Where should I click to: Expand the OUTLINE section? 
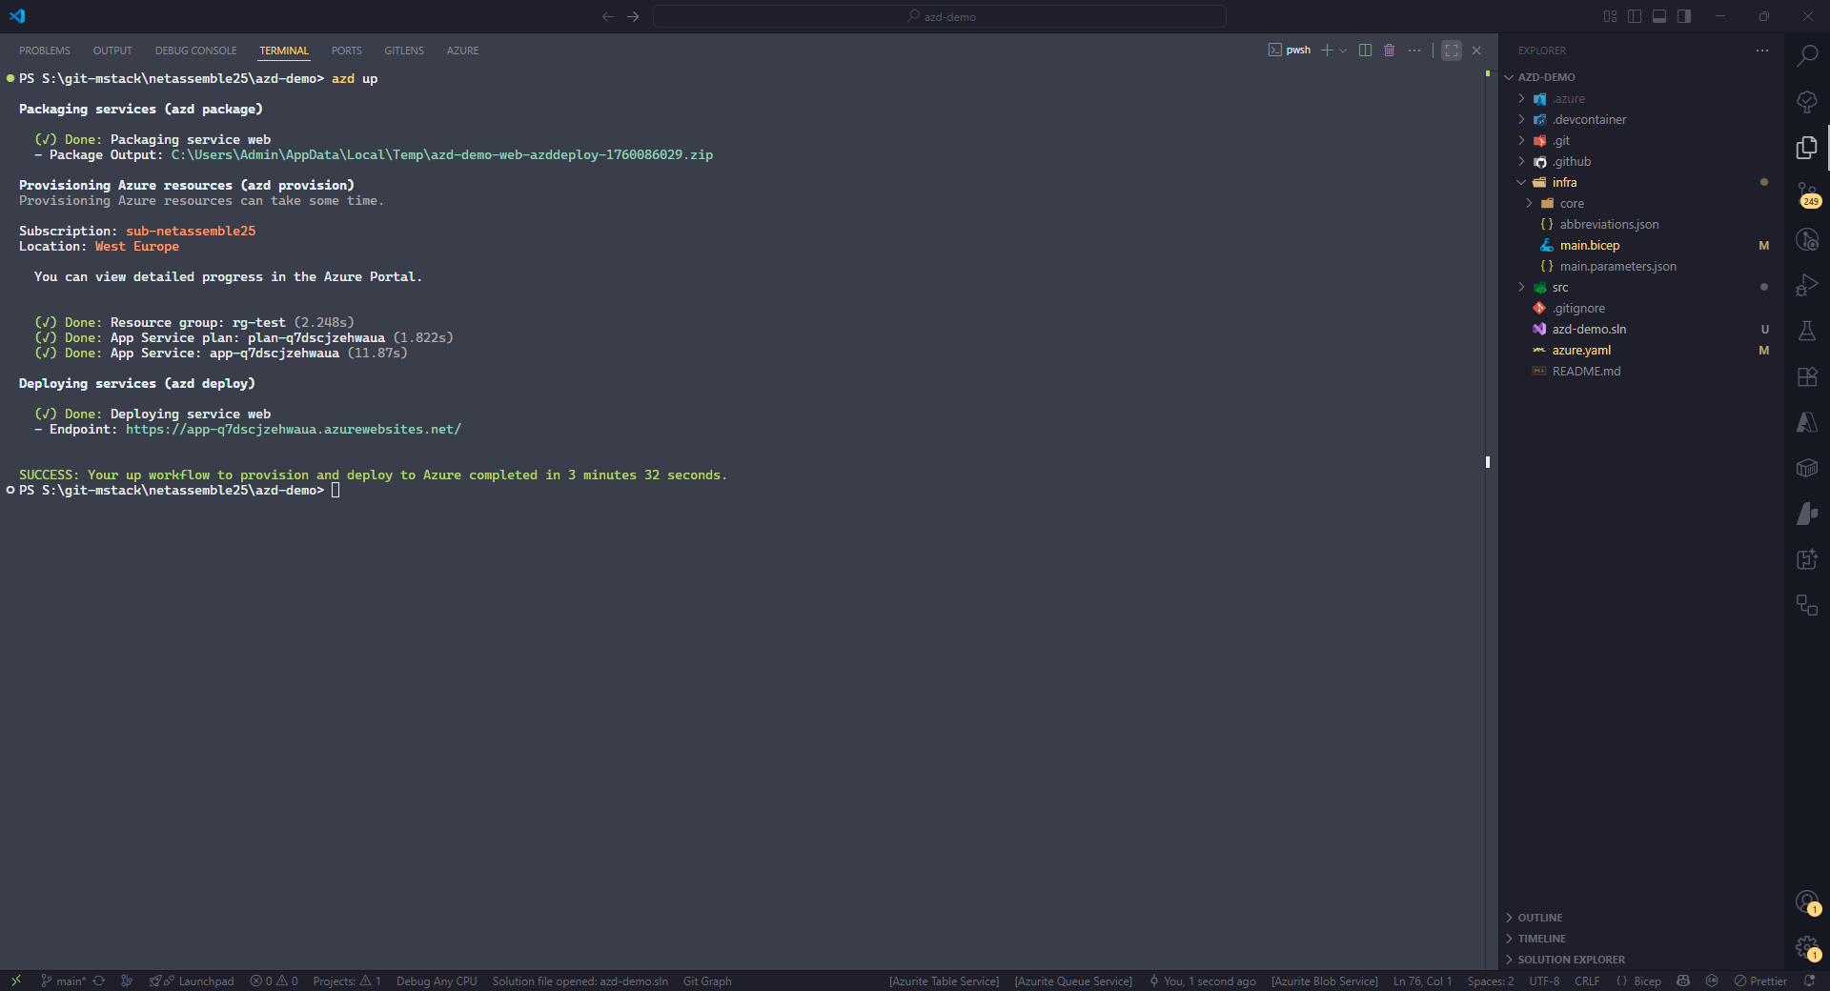point(1539,918)
